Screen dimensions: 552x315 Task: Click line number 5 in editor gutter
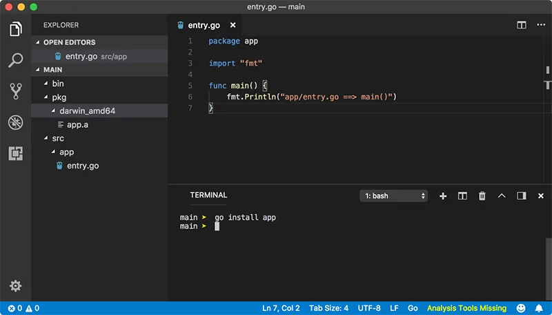(190, 86)
